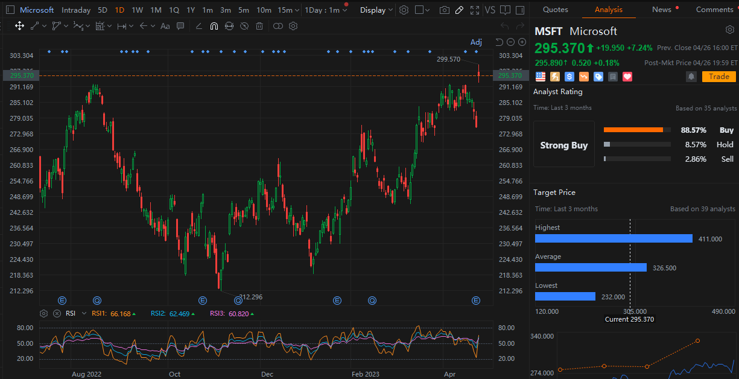This screenshot has width=739, height=379.
Task: Reset chart view with loop arrow icon
Action: [x=499, y=42]
